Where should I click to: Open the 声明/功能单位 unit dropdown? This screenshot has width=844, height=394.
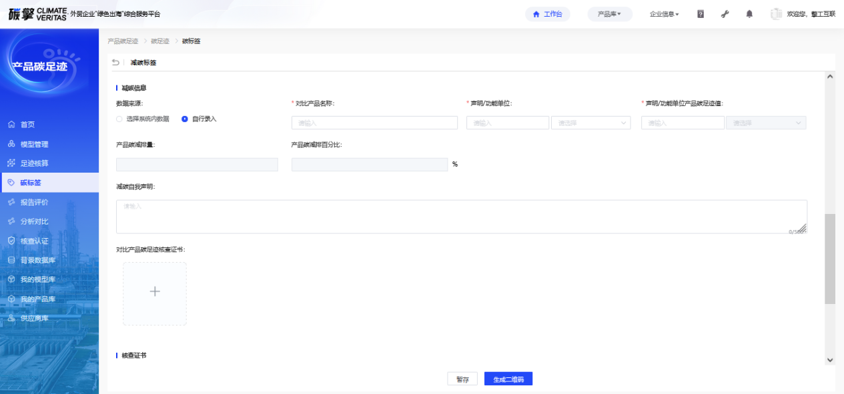click(x=590, y=123)
